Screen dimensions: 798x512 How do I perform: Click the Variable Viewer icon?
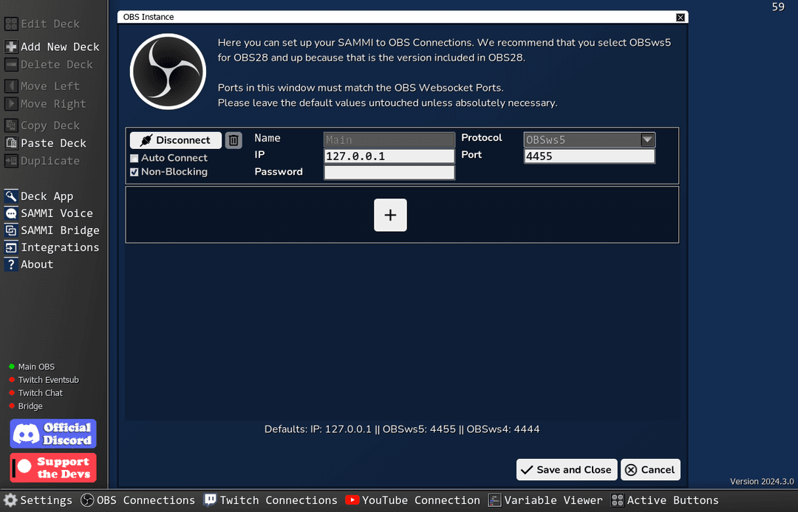494,499
